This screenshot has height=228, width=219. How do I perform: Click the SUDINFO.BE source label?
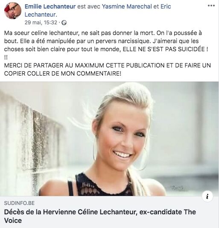(19, 203)
